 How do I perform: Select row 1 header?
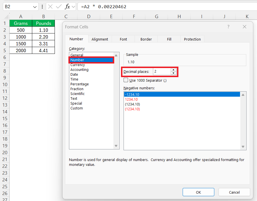click(5, 23)
